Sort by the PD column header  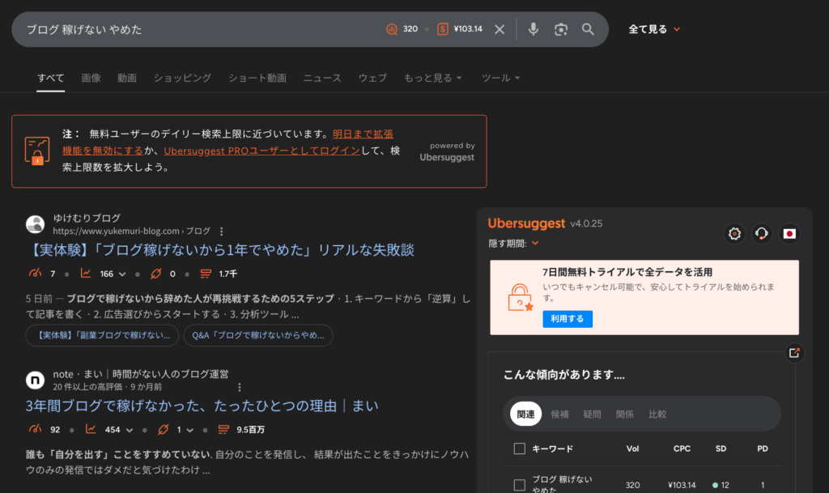[762, 448]
